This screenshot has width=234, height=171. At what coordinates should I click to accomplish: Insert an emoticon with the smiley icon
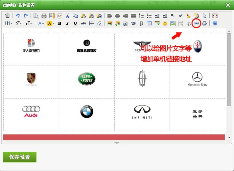[x=165, y=23]
